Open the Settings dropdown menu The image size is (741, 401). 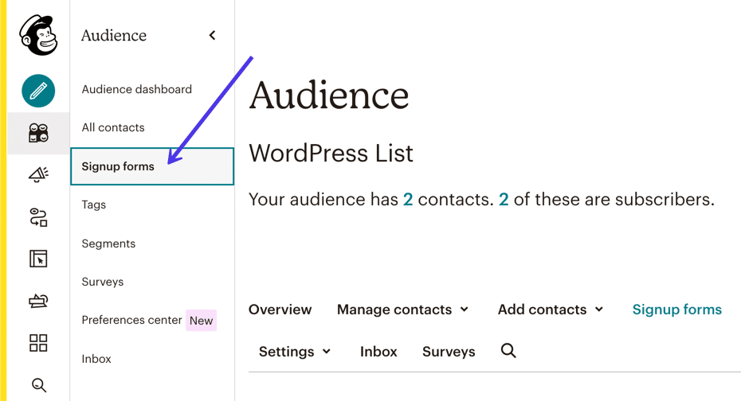click(x=295, y=352)
